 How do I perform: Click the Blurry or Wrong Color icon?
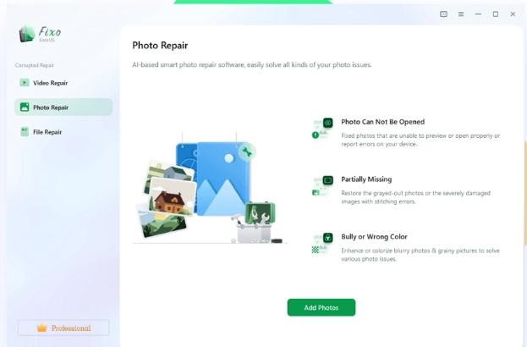click(x=322, y=243)
